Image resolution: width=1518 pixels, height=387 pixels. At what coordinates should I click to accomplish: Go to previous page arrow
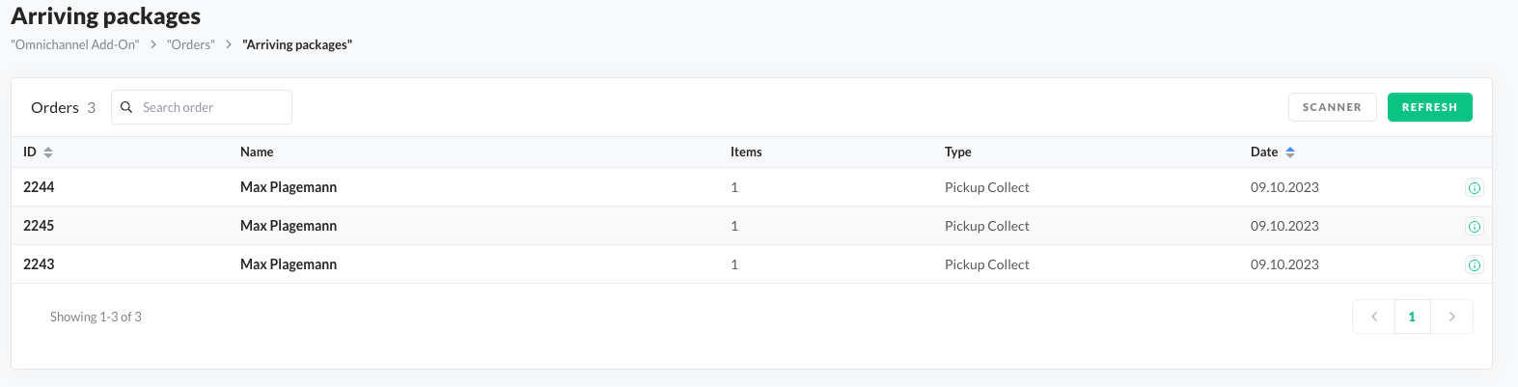(1374, 317)
